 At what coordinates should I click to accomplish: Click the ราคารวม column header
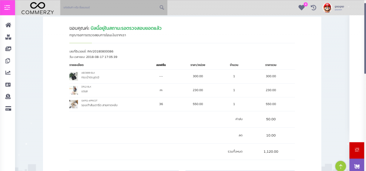[x=271, y=65]
